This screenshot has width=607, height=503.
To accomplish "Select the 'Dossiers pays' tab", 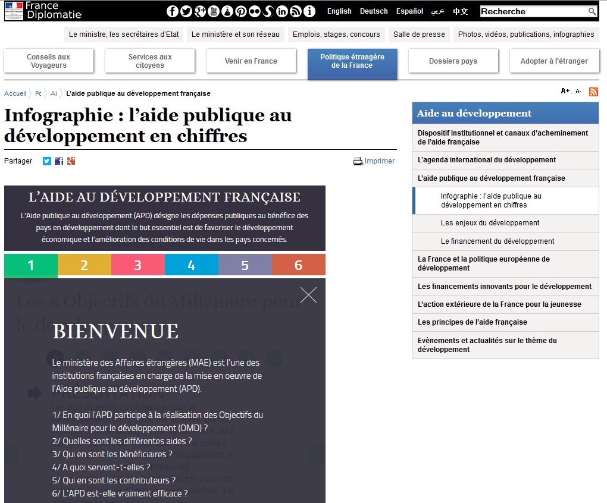I will pyautogui.click(x=453, y=61).
